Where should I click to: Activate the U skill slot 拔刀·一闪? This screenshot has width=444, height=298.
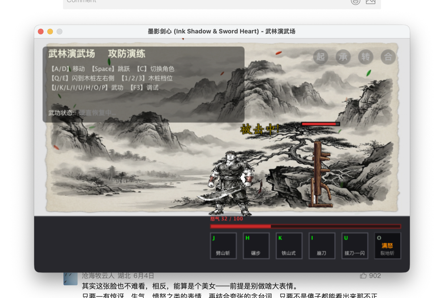[x=354, y=246]
